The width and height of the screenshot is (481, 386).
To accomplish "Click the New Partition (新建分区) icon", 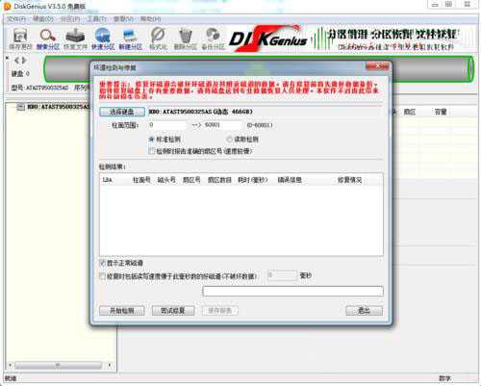I will click(130, 39).
